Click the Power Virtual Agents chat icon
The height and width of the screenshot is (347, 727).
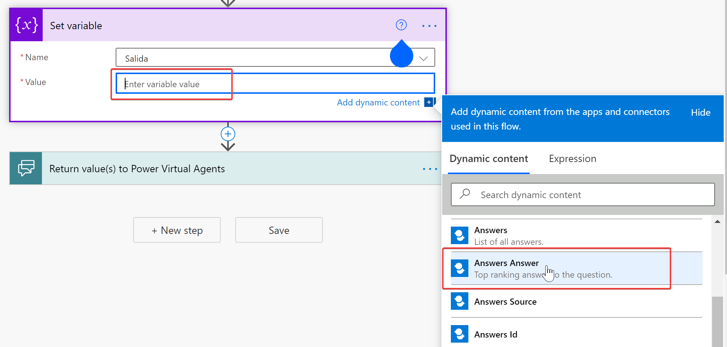pyautogui.click(x=26, y=168)
